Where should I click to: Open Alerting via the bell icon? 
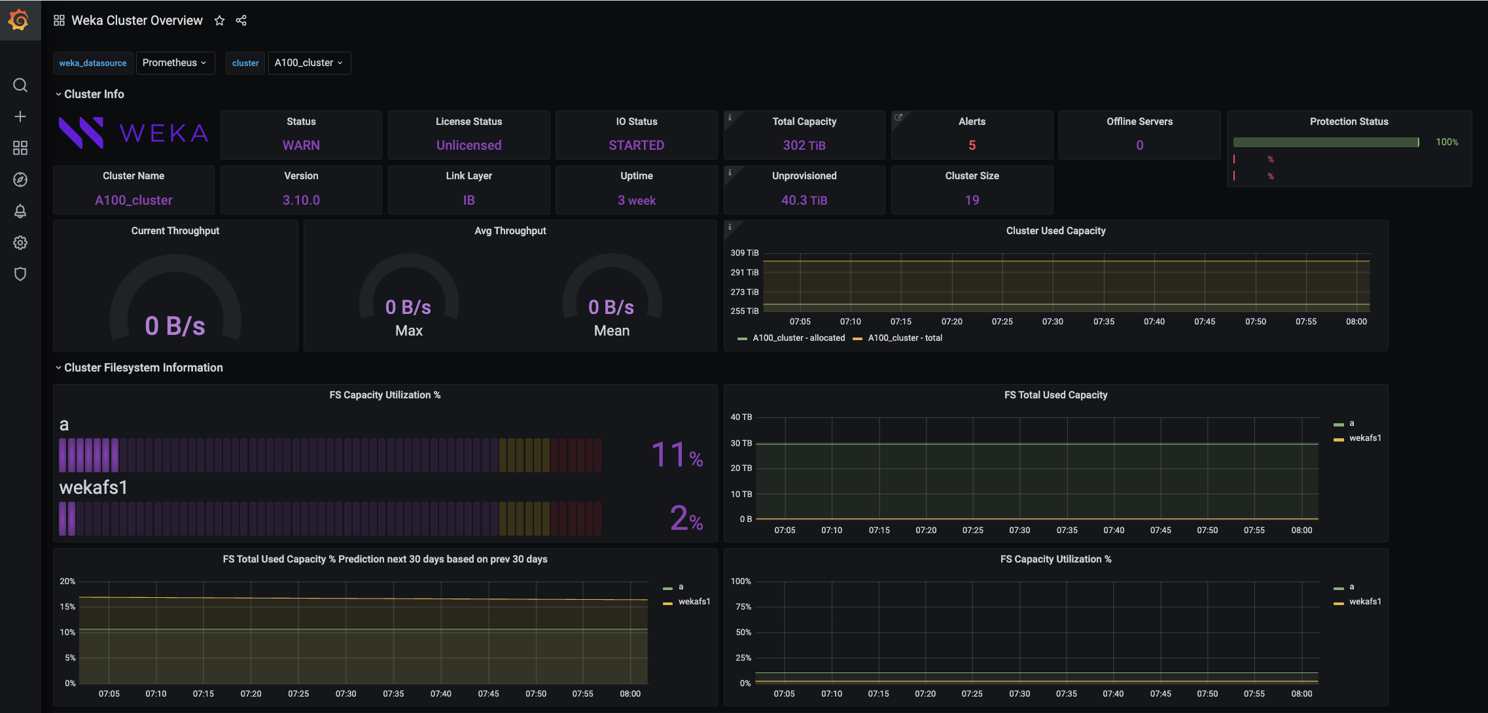pos(20,211)
